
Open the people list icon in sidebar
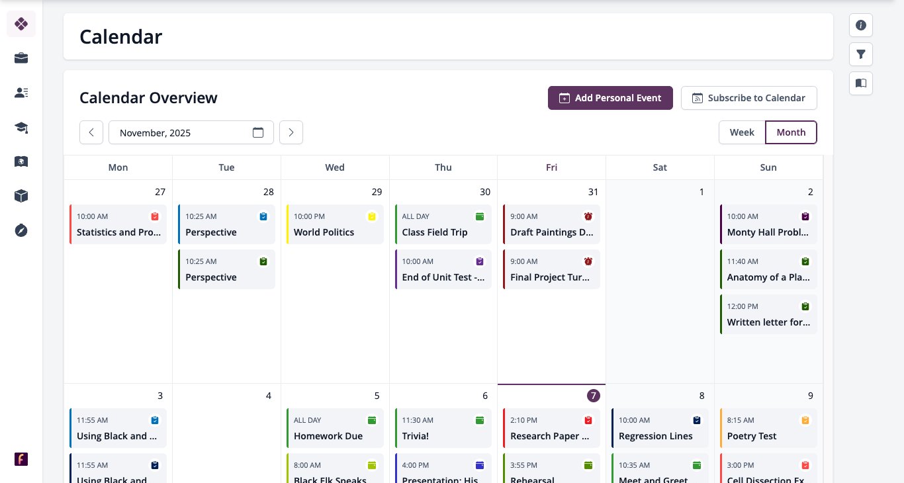[21, 93]
